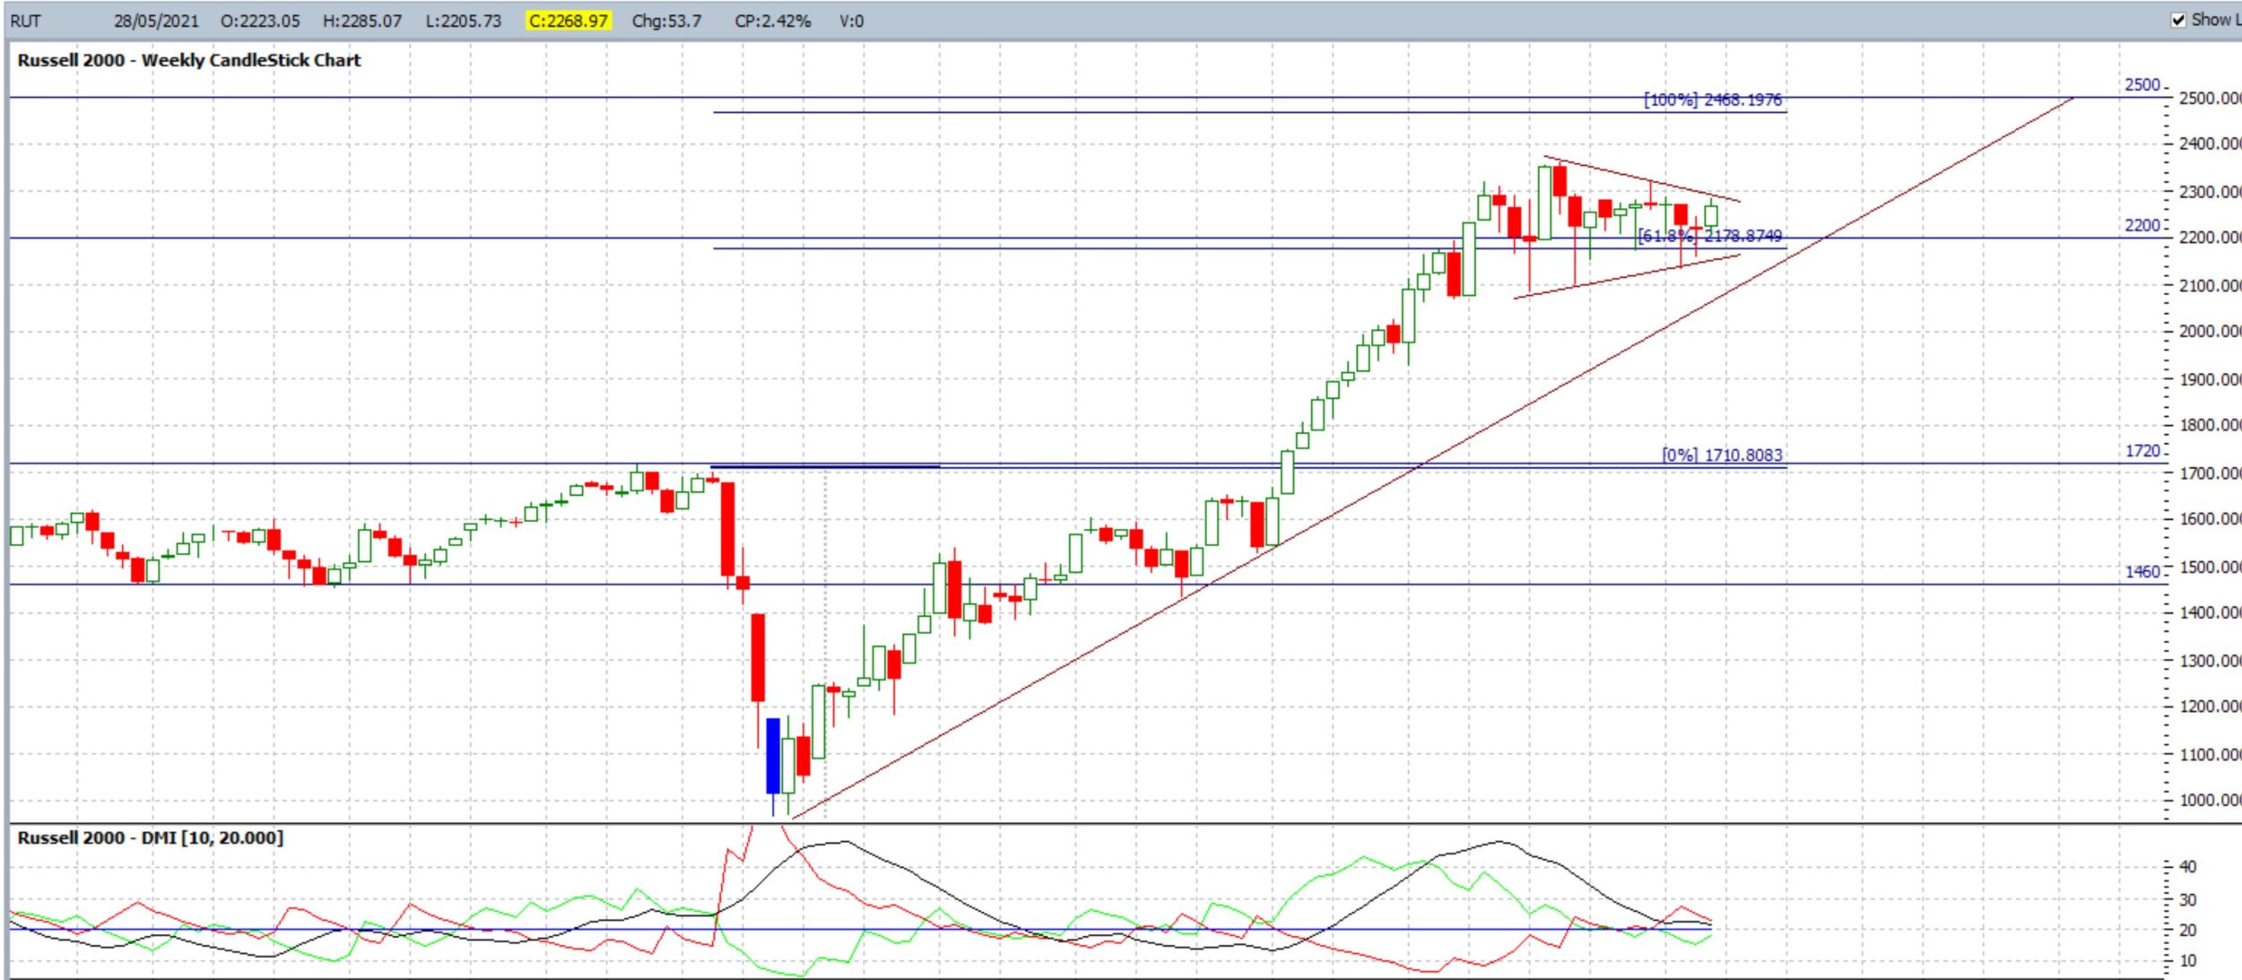Select the date 28/05/2021
Image resolution: width=2242 pixels, height=980 pixels.
(x=156, y=21)
